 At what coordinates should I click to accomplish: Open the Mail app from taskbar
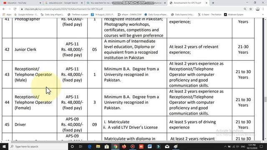coord(167,146)
